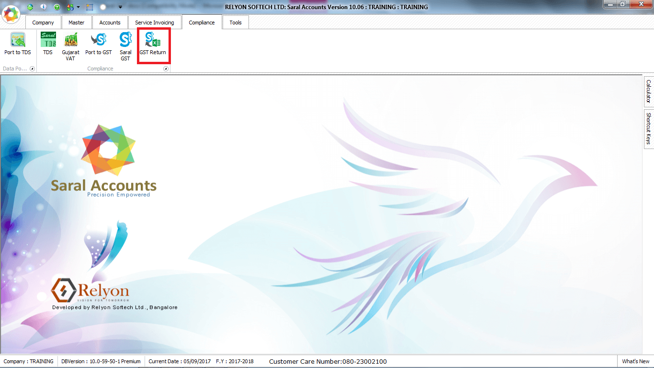Expand the Compliance group dialog launcher
This screenshot has height=368, width=654.
[x=166, y=69]
